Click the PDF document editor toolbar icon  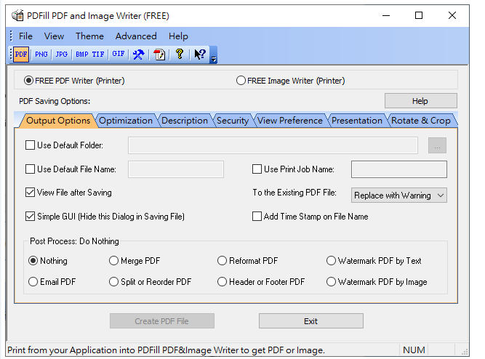159,55
